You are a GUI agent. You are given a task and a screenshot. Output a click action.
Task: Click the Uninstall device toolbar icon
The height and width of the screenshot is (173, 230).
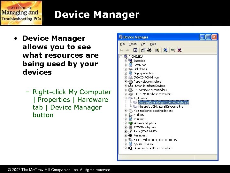[180, 50]
